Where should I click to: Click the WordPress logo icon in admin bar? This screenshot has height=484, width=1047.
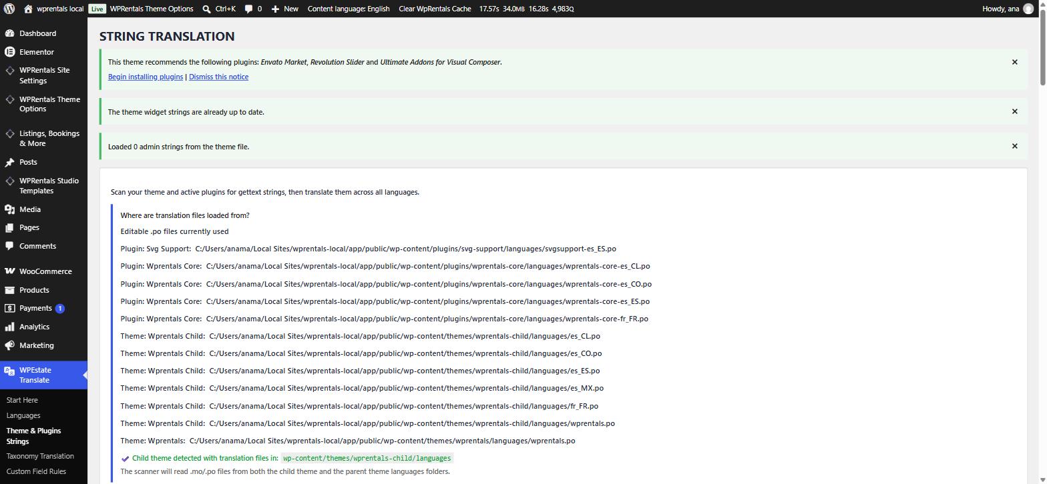[9, 9]
